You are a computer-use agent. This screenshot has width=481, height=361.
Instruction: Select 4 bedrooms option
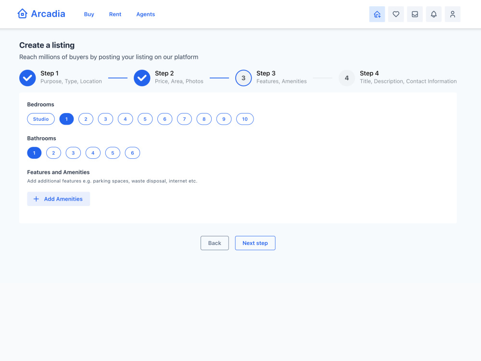(125, 119)
